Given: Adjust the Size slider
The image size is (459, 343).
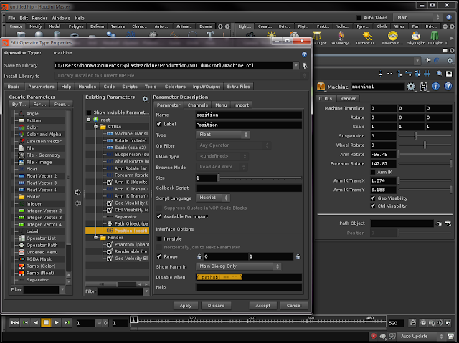Looking at the screenshot, I should coord(260,178).
